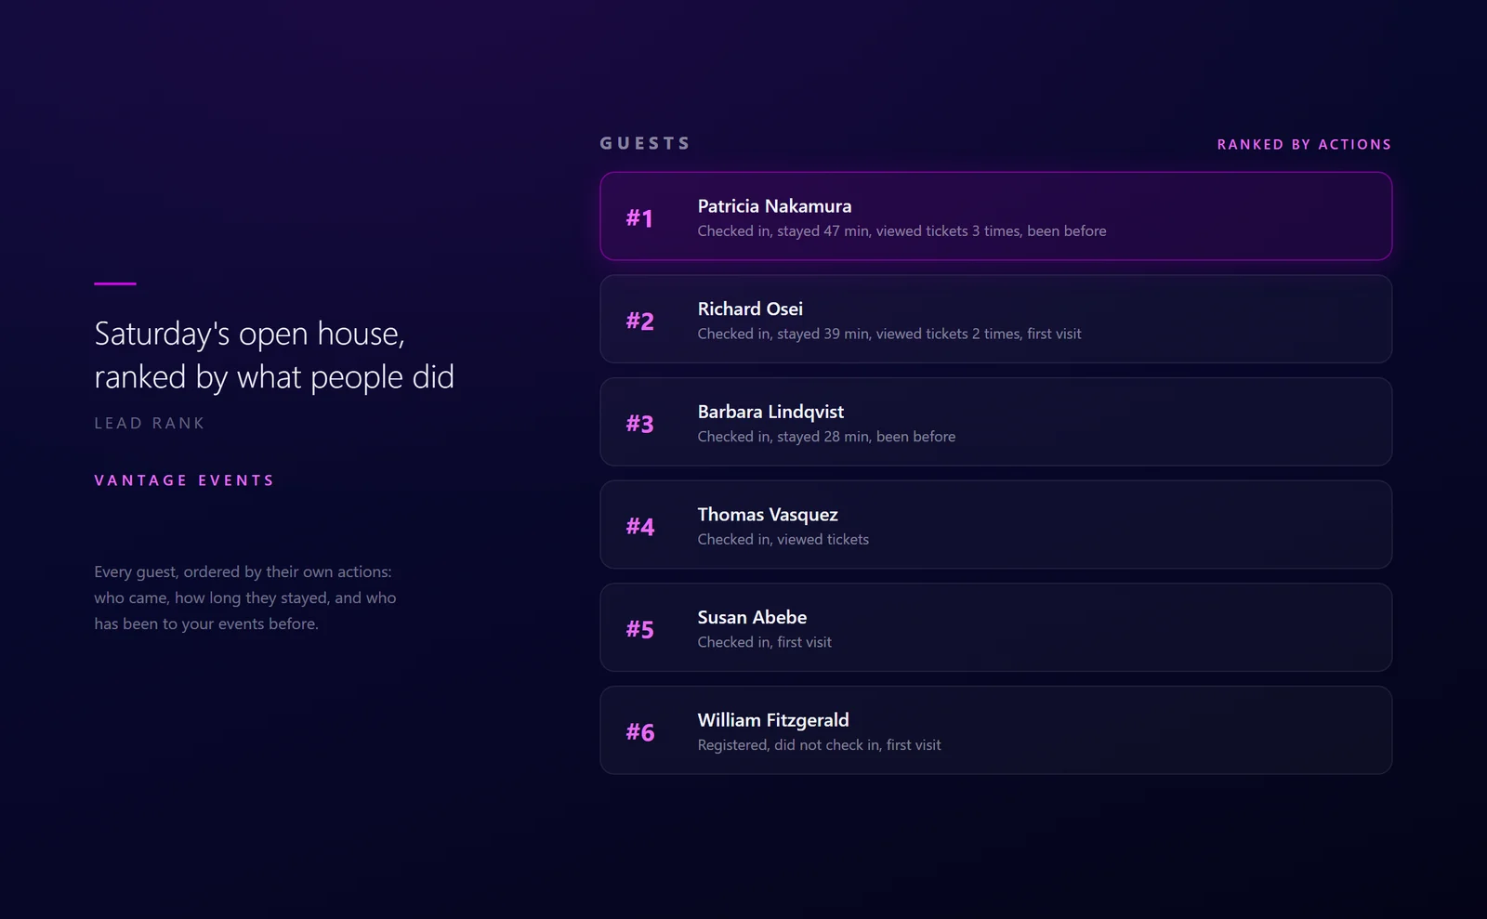The height and width of the screenshot is (919, 1487).
Task: Click 'Checked in, stayed 47 min' details
Action: [x=901, y=231]
